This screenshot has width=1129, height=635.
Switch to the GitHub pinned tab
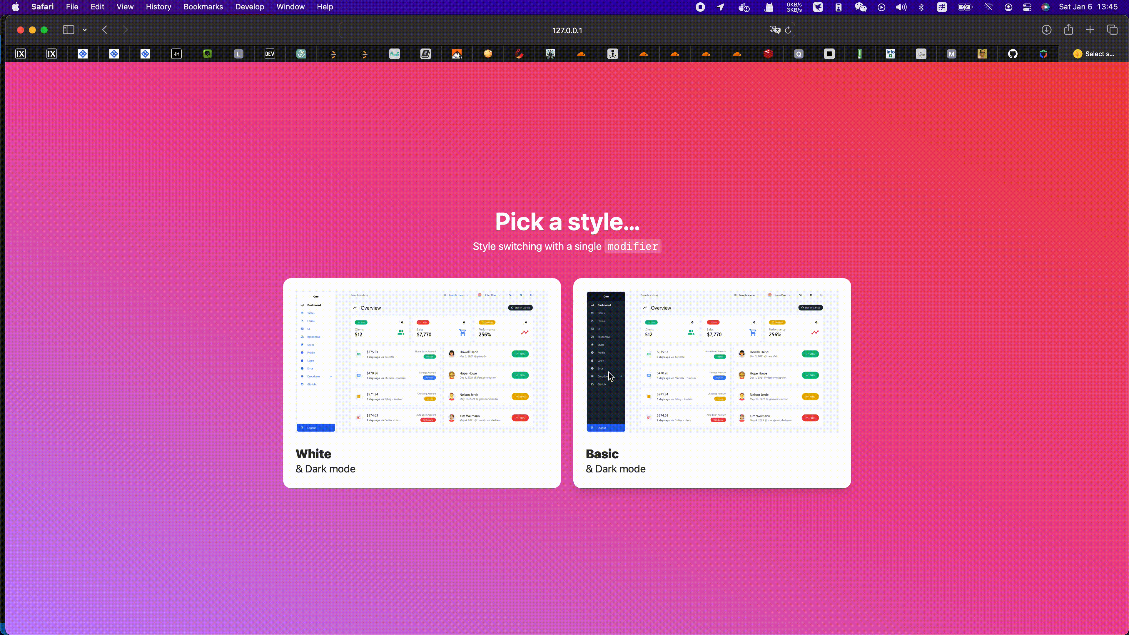pos(1012,54)
